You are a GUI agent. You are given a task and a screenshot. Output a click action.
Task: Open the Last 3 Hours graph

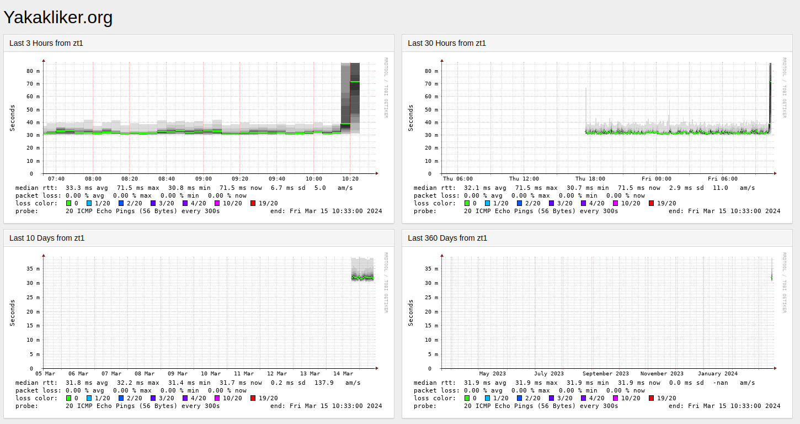(x=199, y=137)
